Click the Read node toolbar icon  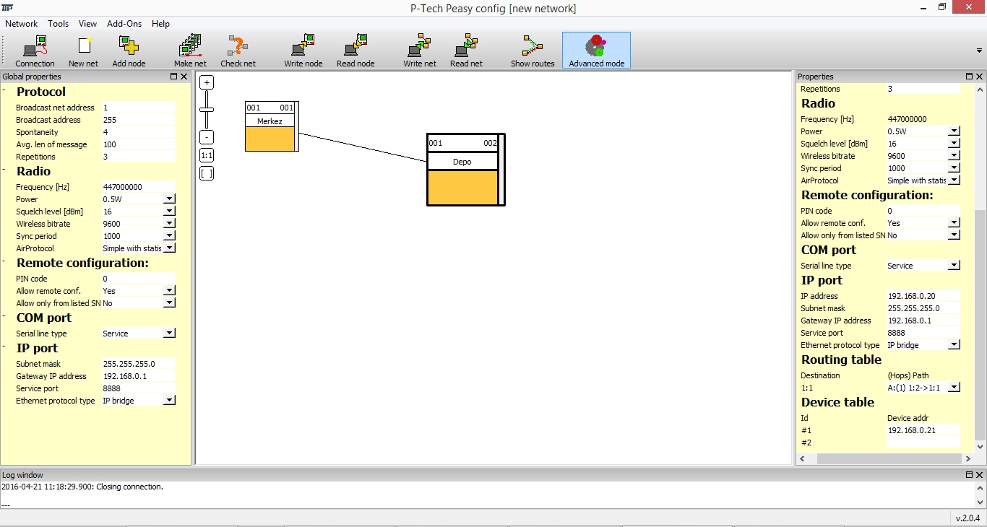(355, 51)
